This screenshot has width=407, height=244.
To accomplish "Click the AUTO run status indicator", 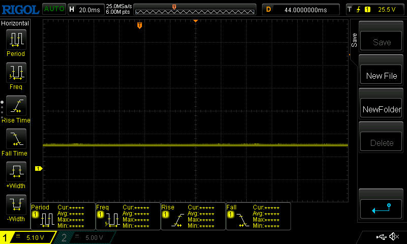I will [x=54, y=9].
